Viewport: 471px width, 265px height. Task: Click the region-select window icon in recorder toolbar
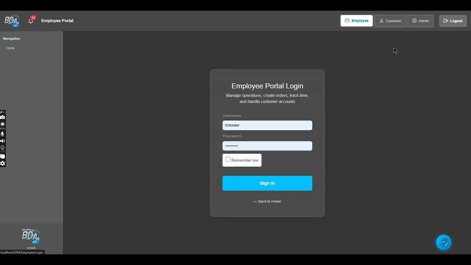click(3, 156)
